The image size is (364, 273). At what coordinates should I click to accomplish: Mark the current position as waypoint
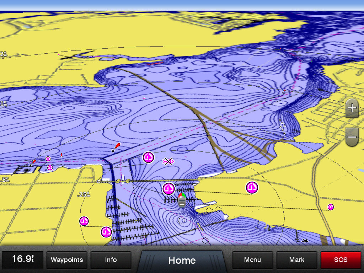(x=297, y=260)
